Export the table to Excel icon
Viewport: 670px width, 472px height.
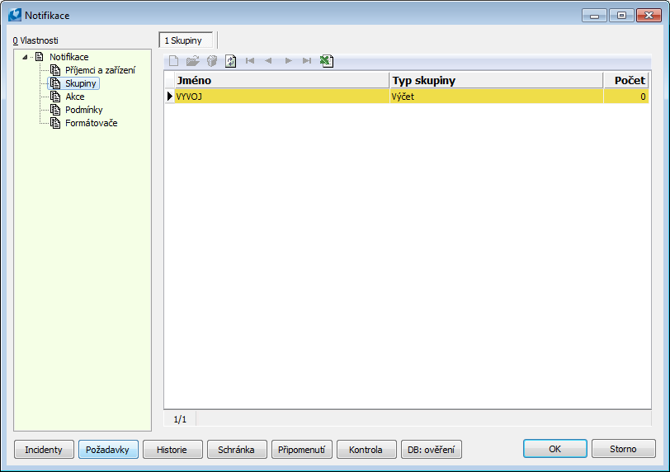pyautogui.click(x=327, y=61)
